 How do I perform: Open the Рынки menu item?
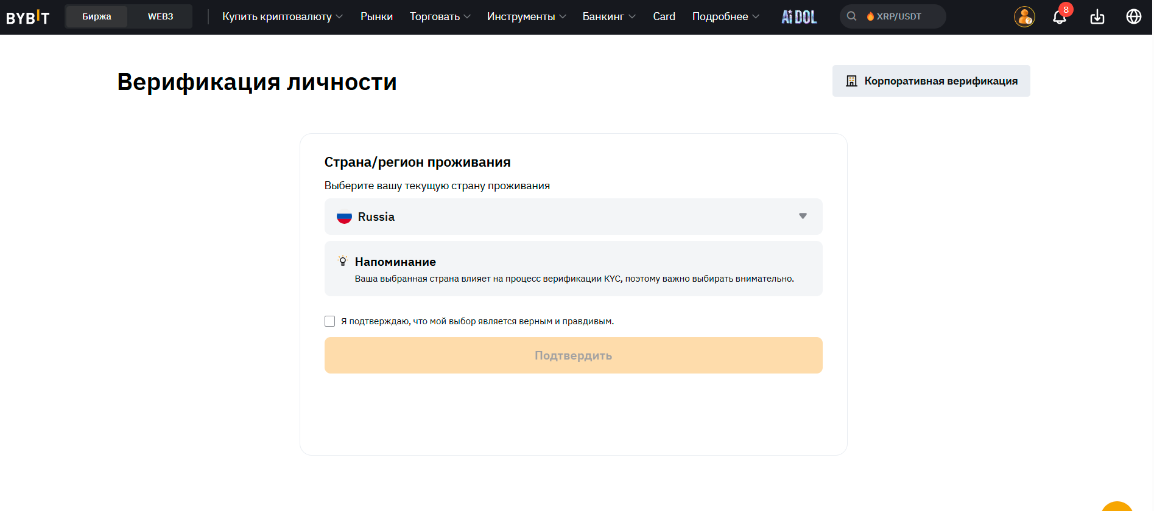pyautogui.click(x=376, y=16)
